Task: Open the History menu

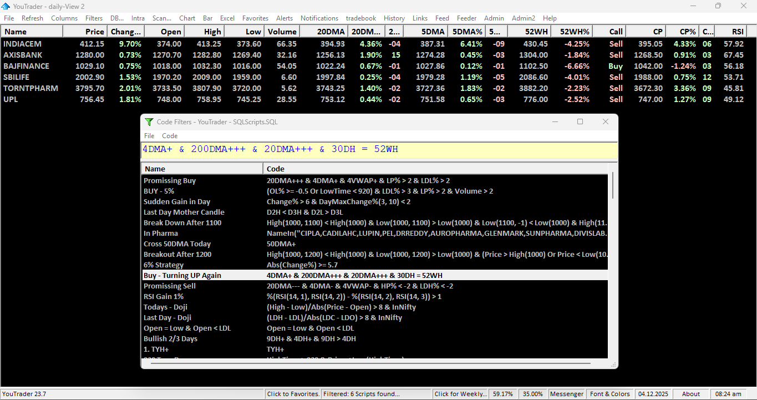Action: pos(394,18)
